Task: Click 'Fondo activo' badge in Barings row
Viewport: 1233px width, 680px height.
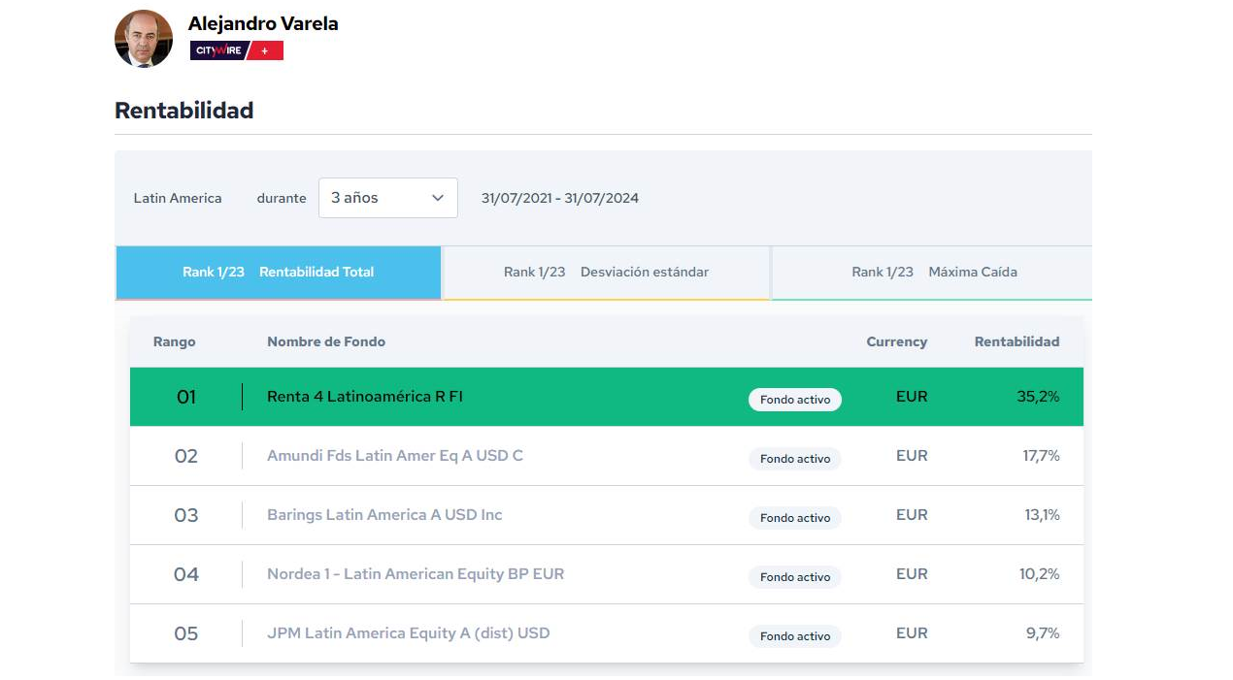Action: point(795,518)
